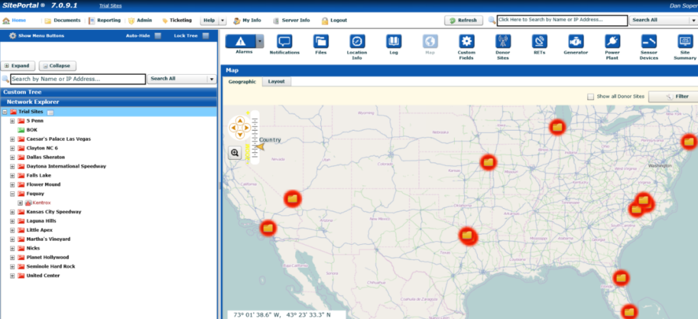Open the Power Plant plug icon
The height and width of the screenshot is (319, 698).
pyautogui.click(x=613, y=41)
